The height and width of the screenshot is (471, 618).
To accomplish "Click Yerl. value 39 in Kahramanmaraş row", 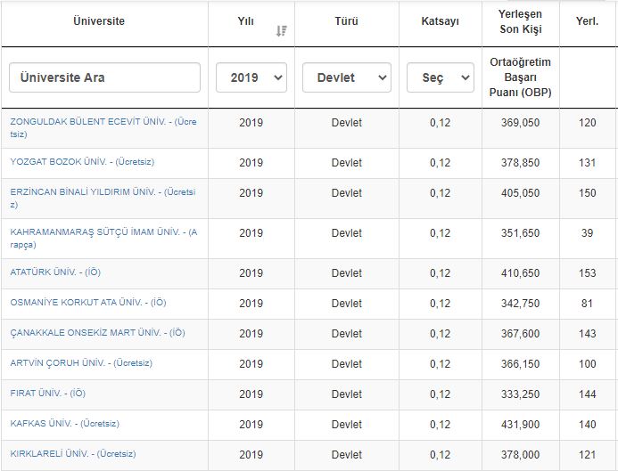I will tap(588, 233).
